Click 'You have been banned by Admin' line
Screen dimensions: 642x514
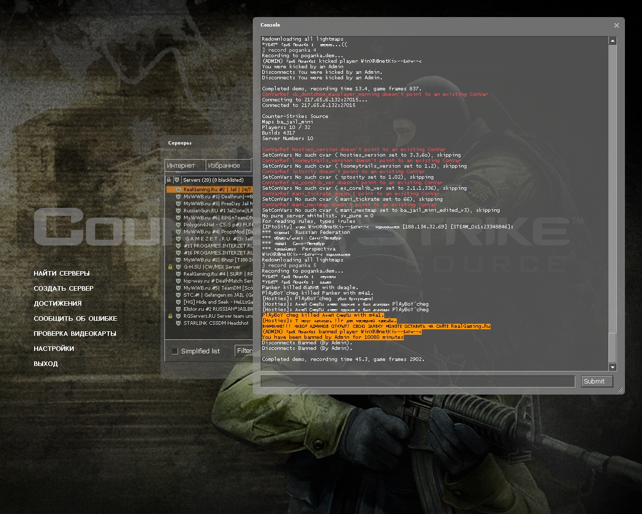333,337
